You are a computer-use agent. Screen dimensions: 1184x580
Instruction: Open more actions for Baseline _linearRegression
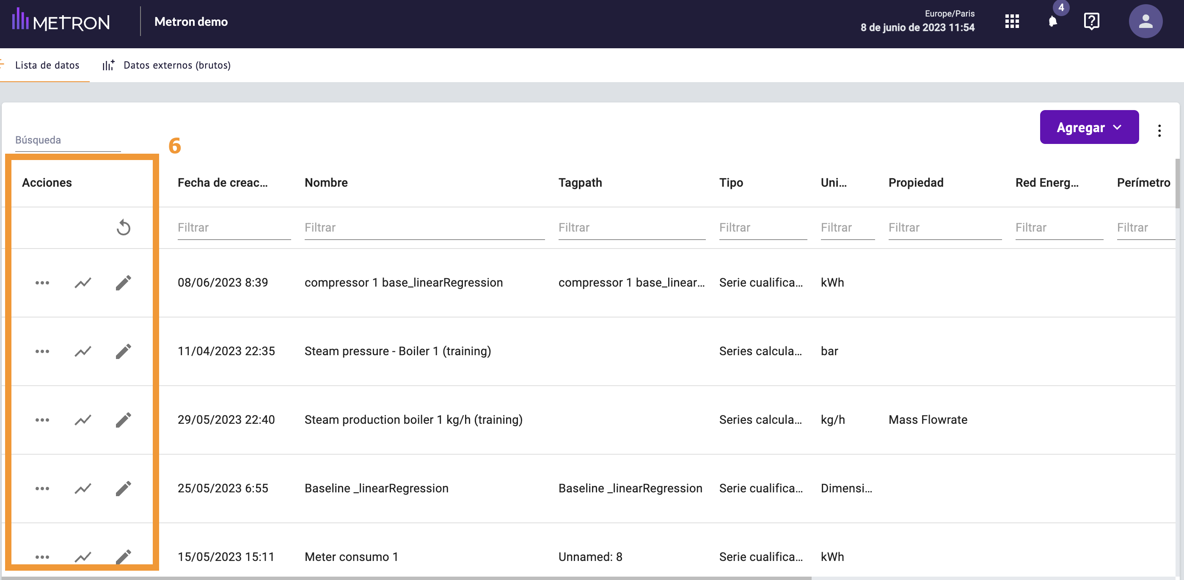coord(42,489)
